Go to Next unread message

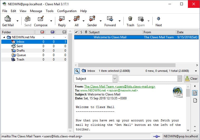tap(158, 19)
